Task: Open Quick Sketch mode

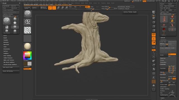Action: click(44, 8)
